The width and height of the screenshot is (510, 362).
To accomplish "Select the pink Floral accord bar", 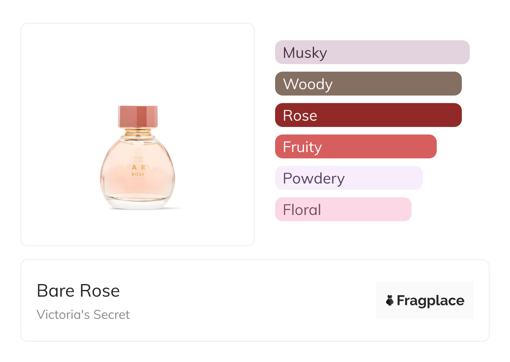I will (343, 209).
